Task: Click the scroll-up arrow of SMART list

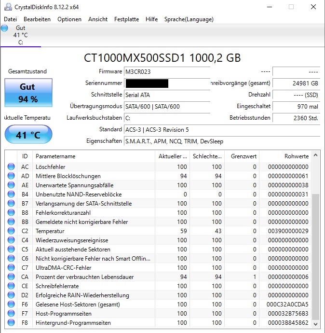Action: click(x=316, y=155)
